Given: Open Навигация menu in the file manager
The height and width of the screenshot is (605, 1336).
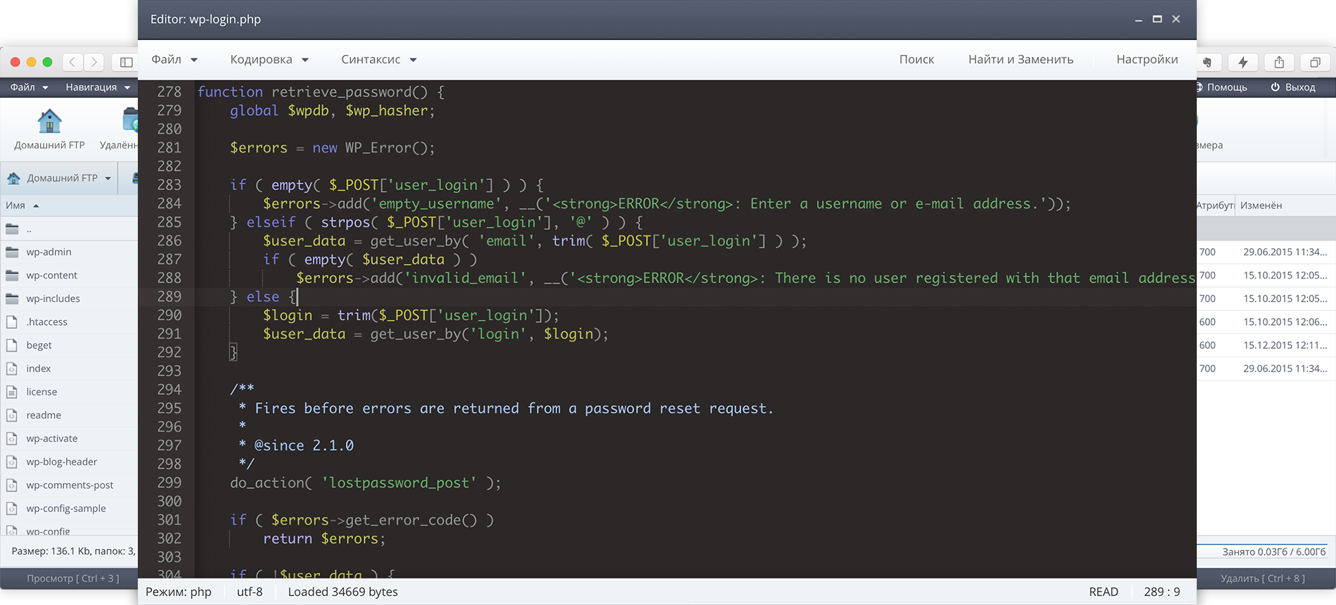Looking at the screenshot, I should tap(98, 87).
